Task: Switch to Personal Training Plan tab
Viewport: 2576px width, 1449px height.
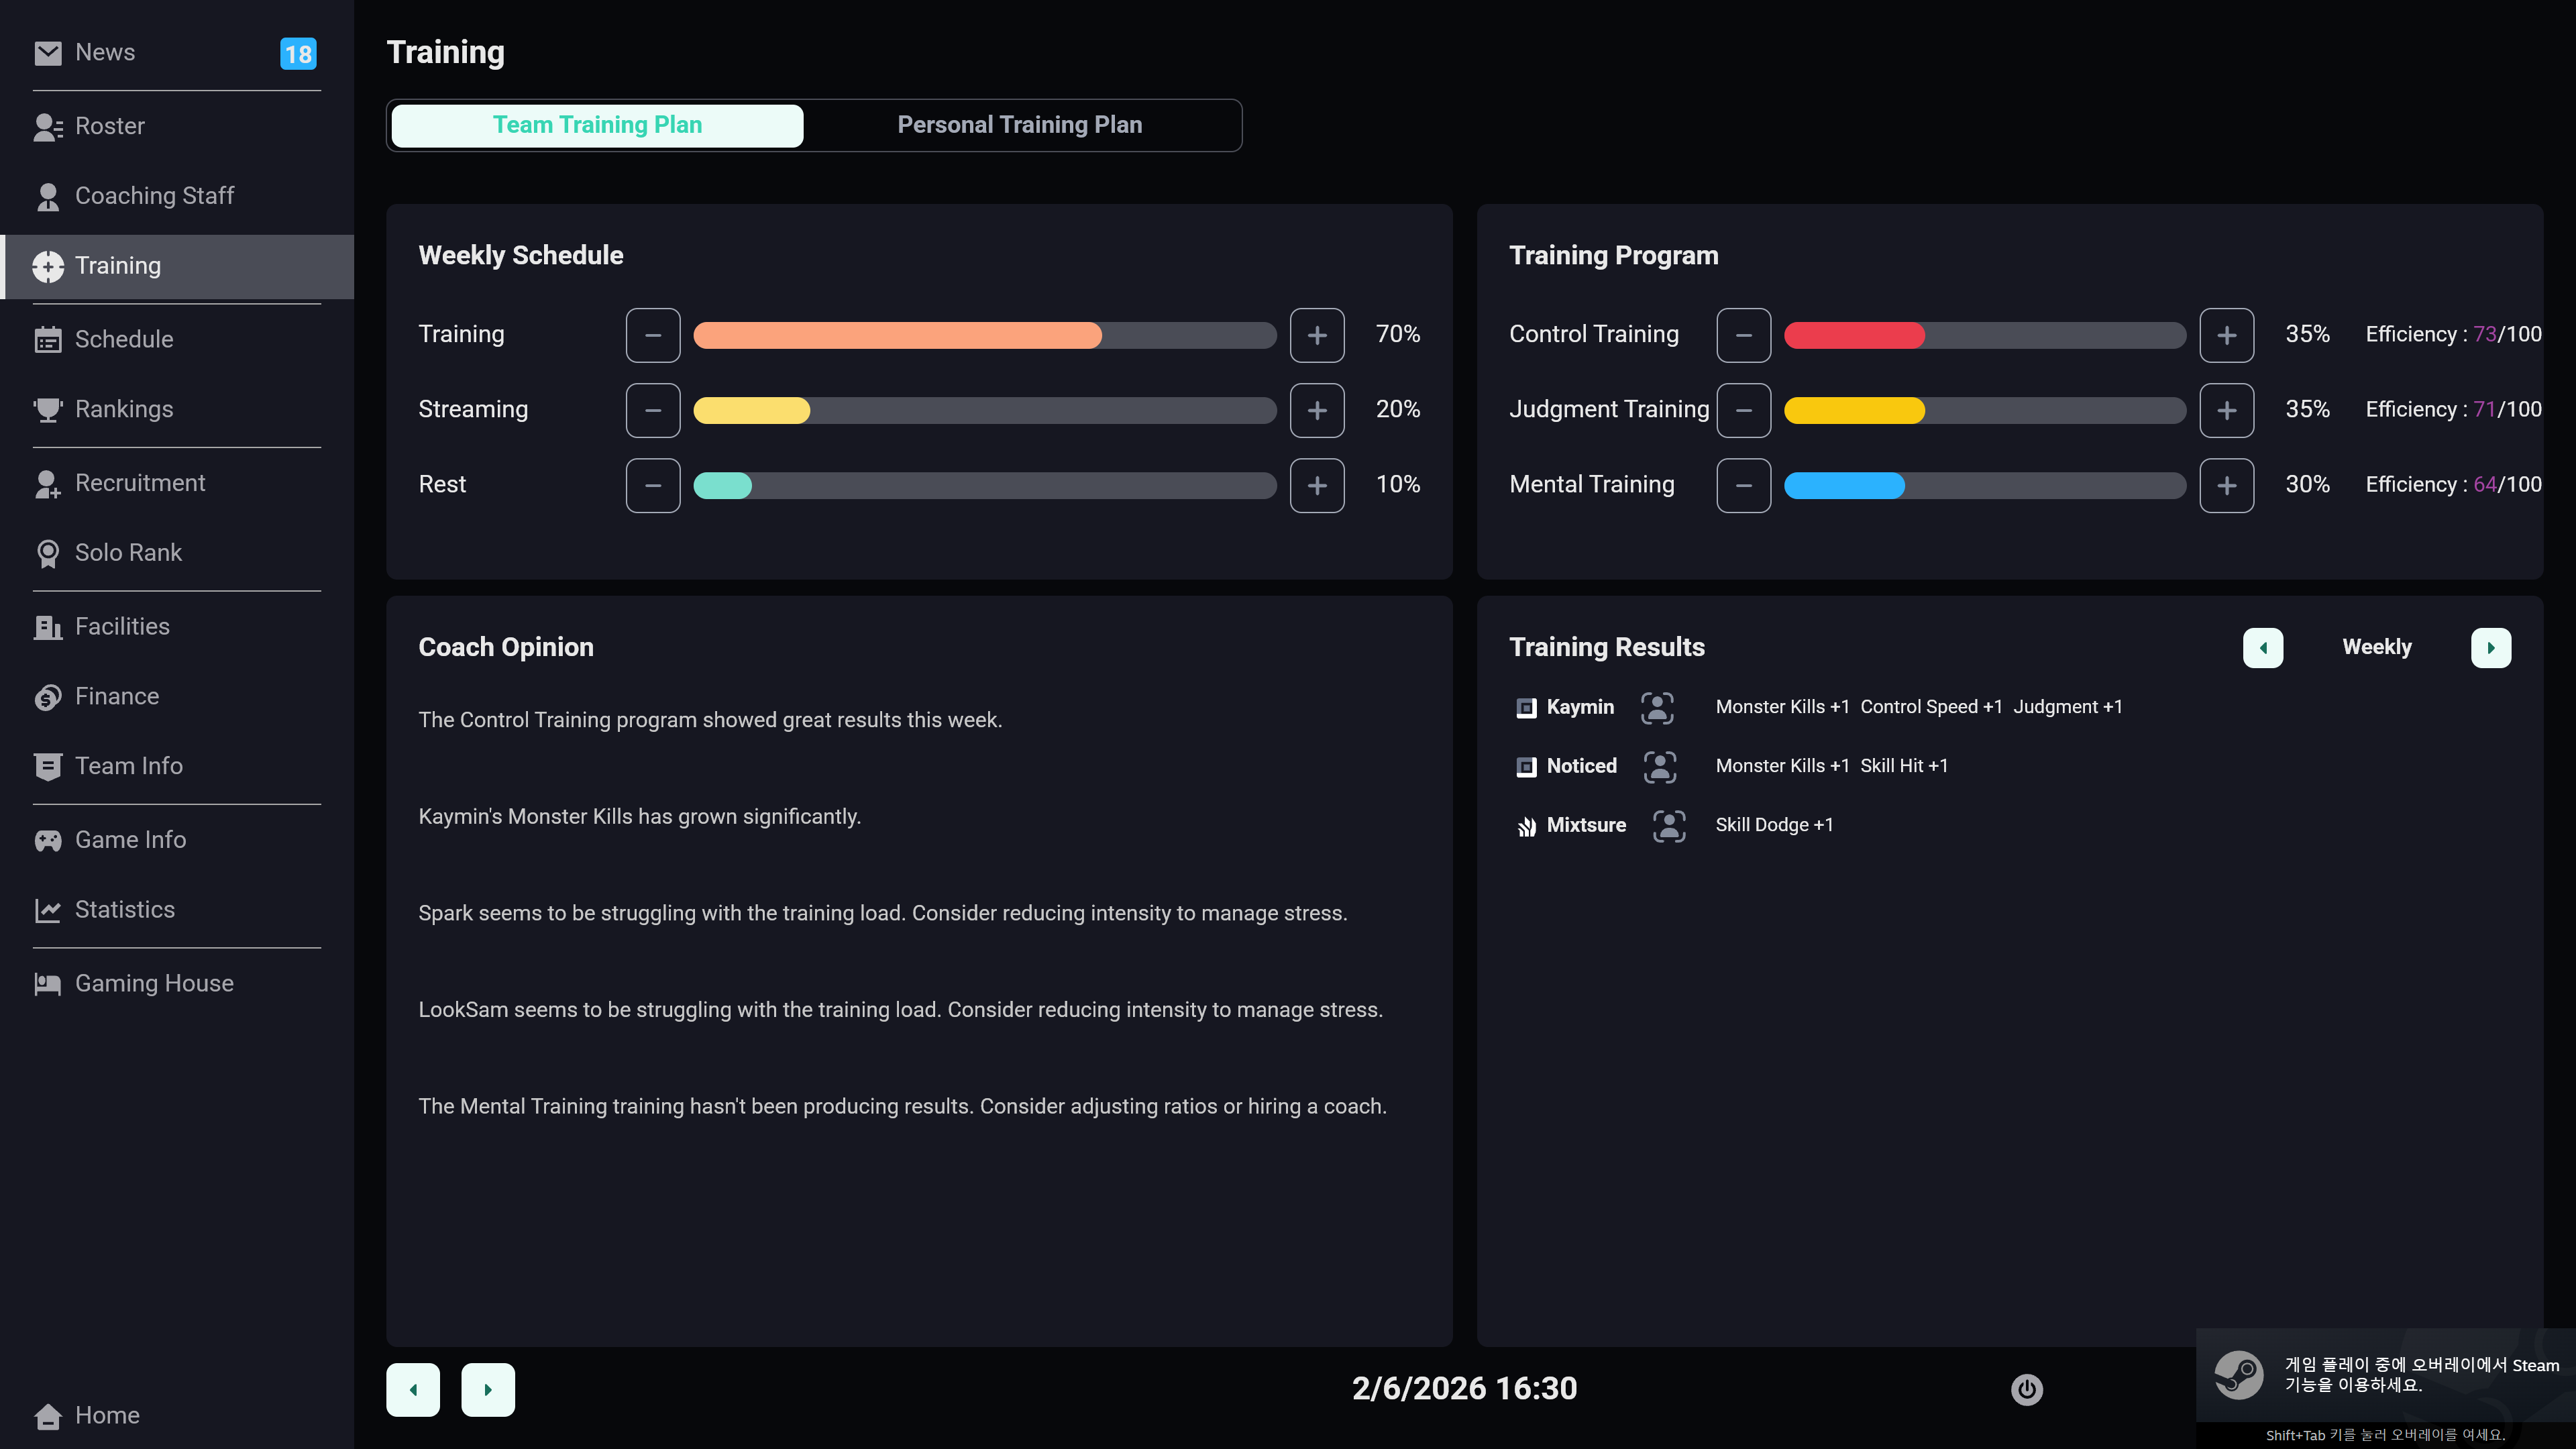Action: pos(1019,125)
